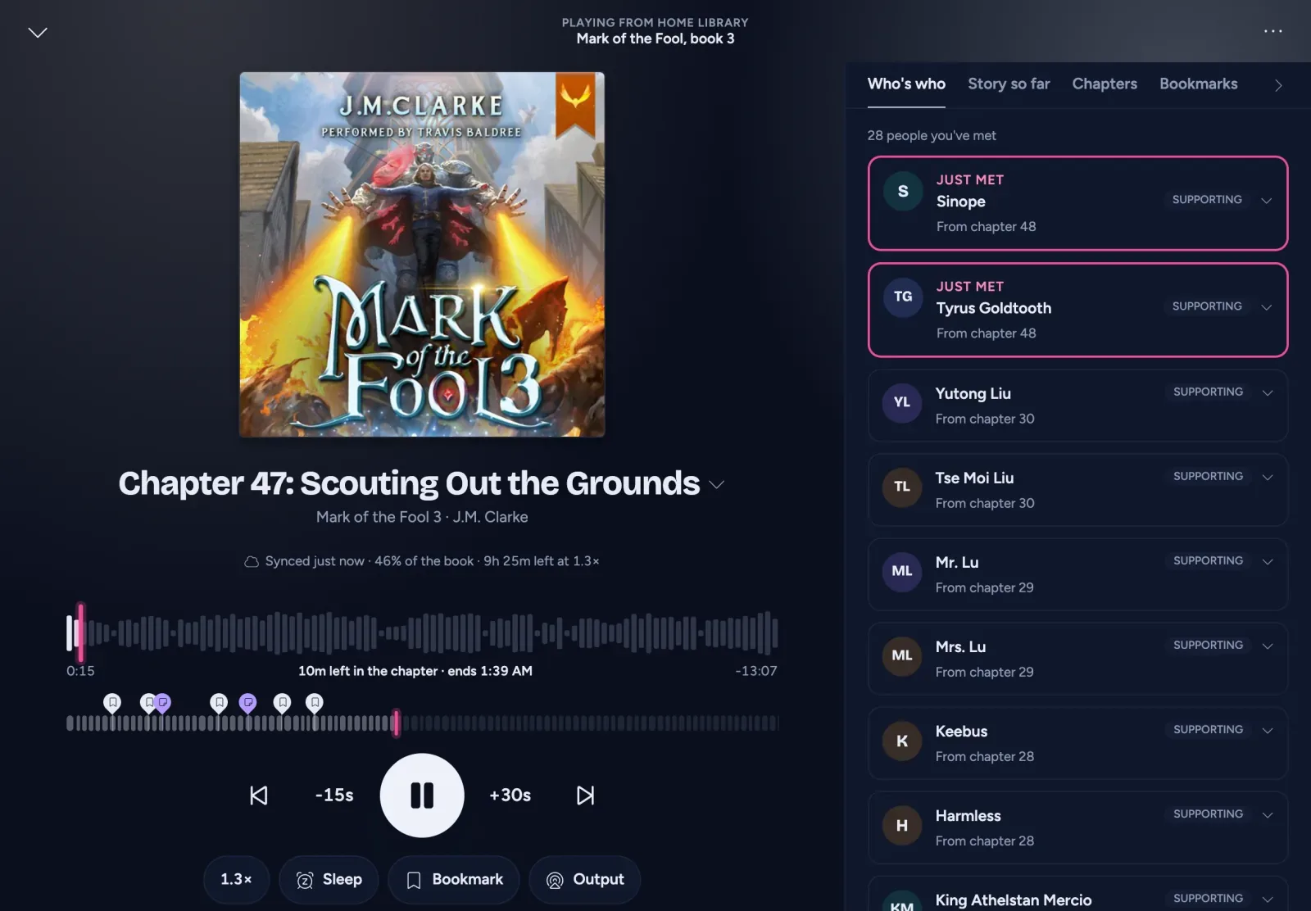Click Tyrus Goldtooth's 'TG' avatar

(x=903, y=297)
